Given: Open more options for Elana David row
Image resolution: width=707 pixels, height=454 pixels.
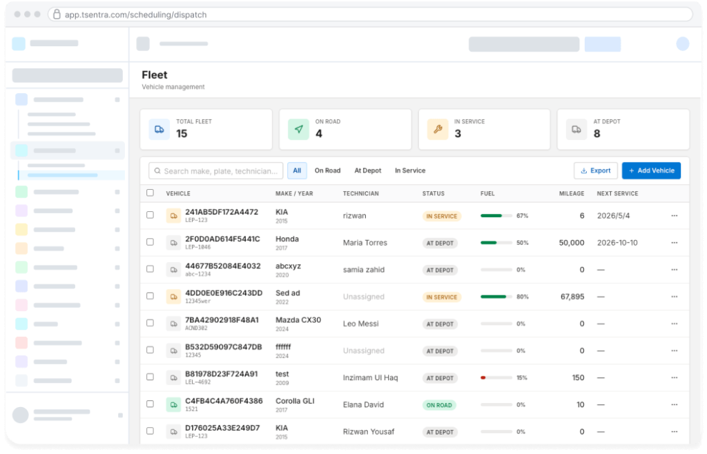Looking at the screenshot, I should [x=674, y=405].
